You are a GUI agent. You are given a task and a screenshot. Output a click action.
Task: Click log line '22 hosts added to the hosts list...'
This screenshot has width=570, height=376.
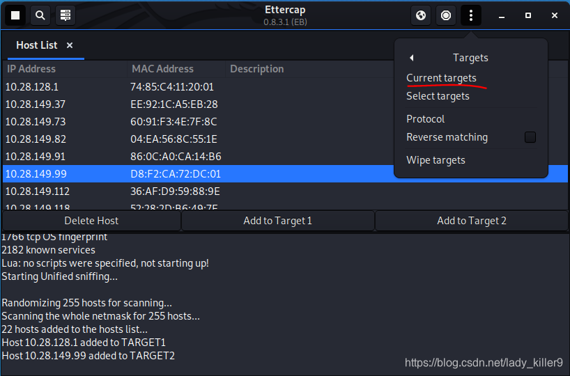tap(75, 329)
